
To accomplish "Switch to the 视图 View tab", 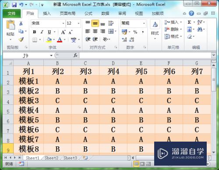I will 139,14.
